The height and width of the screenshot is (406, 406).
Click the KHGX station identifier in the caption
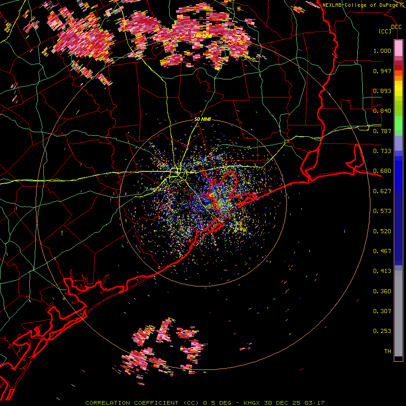pos(251,403)
